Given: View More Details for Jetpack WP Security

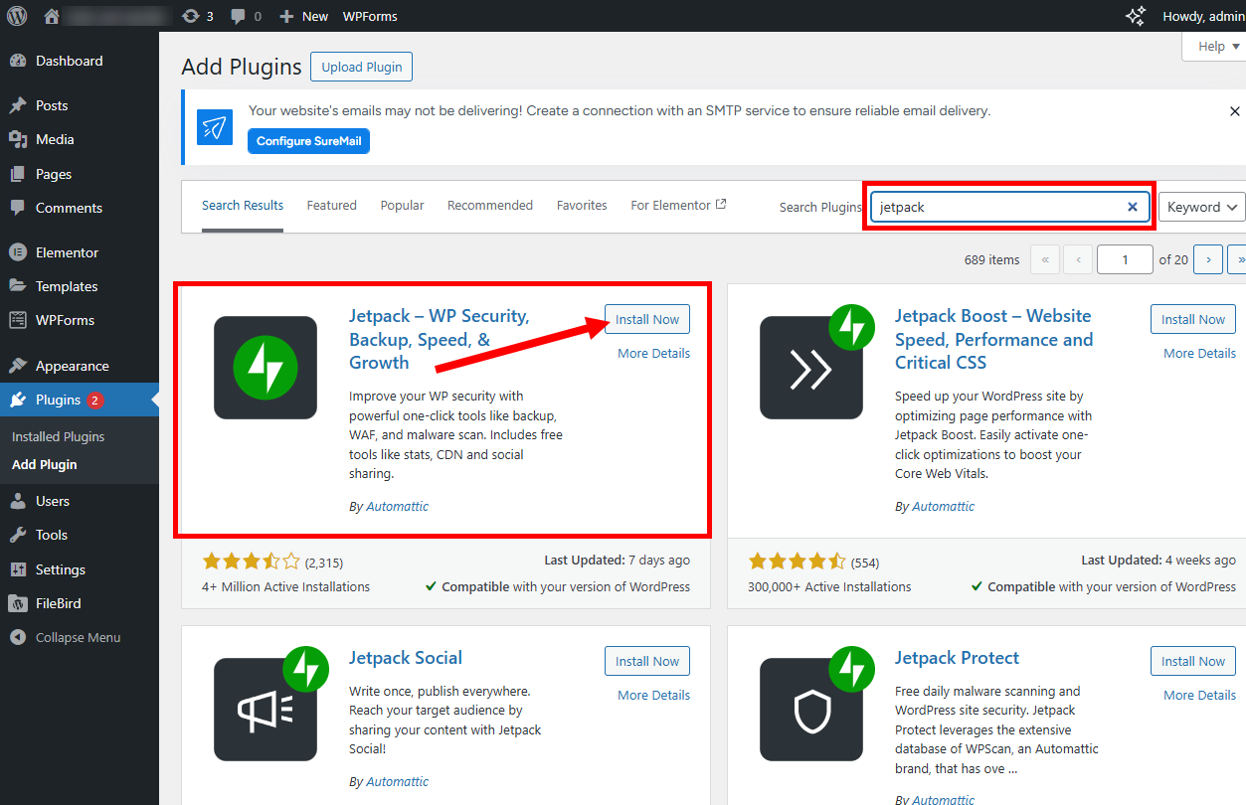Looking at the screenshot, I should click(653, 354).
